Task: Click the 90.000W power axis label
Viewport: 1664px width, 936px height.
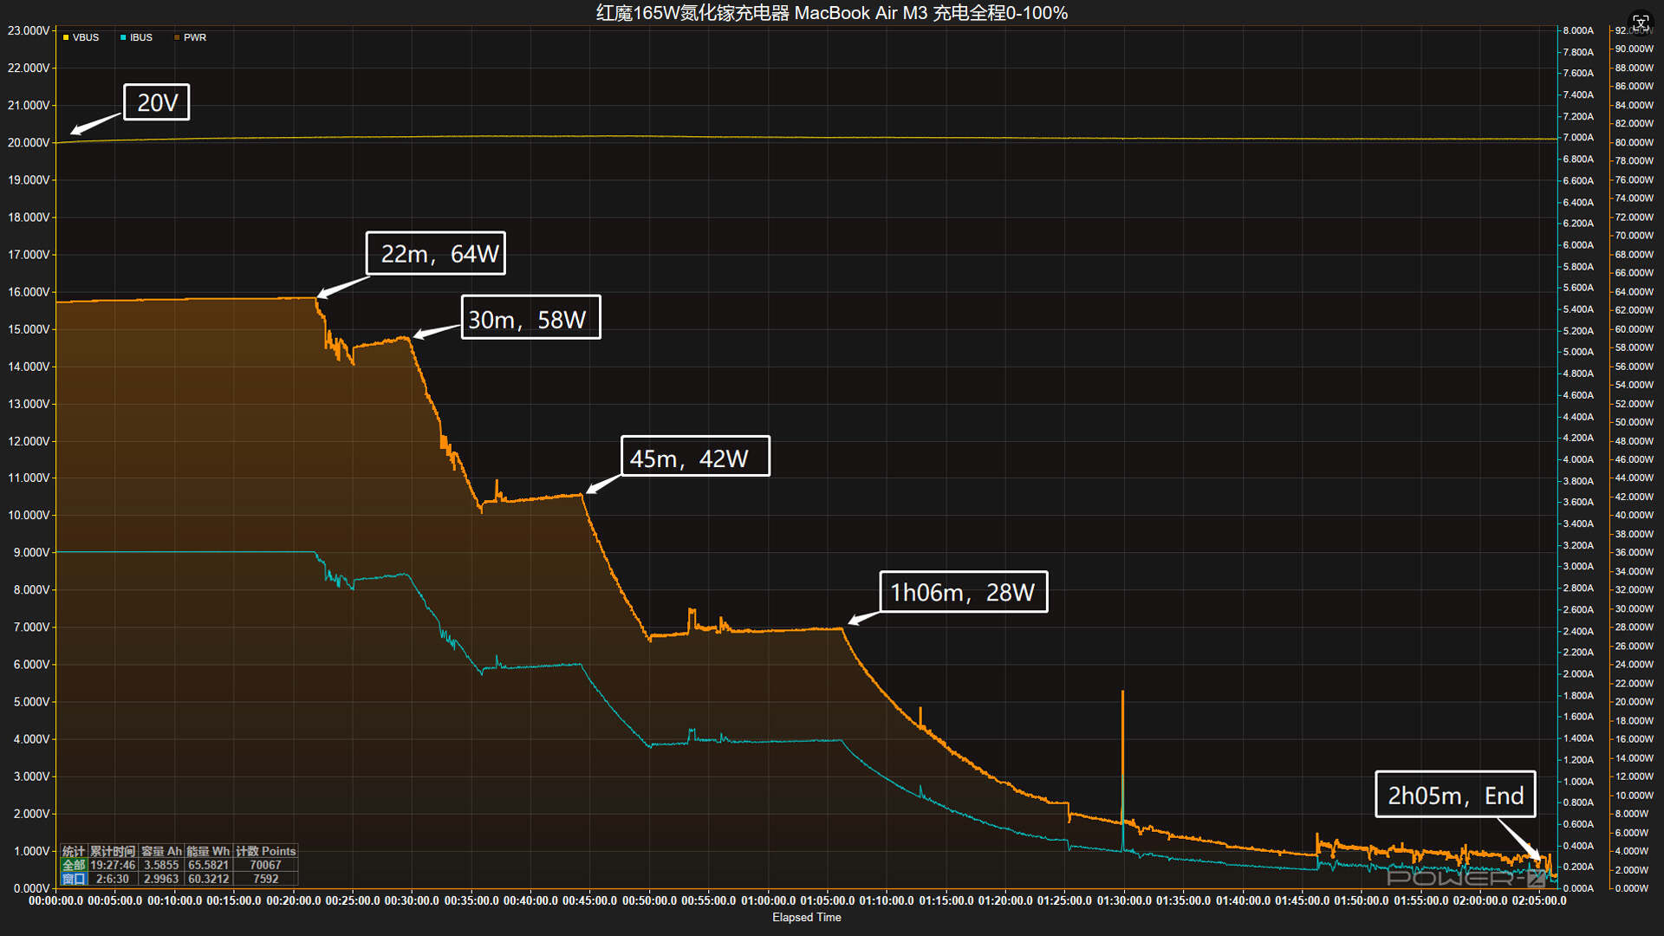Action: coord(1635,49)
